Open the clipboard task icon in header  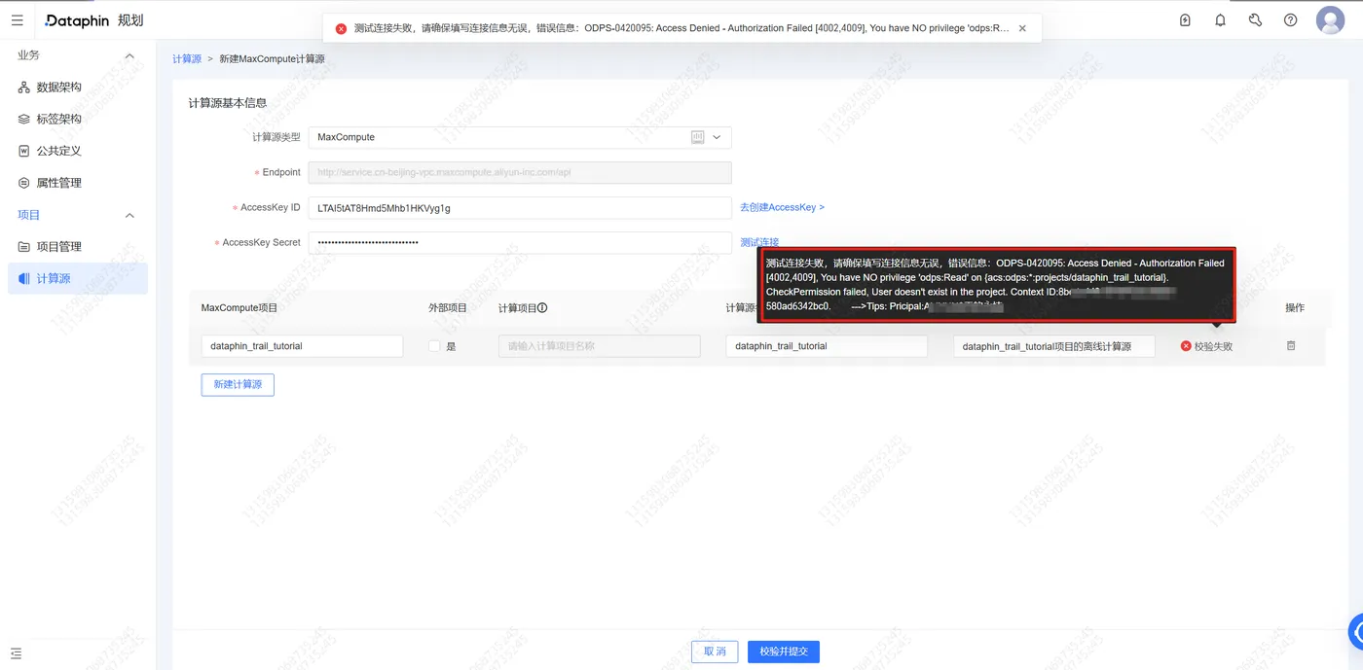[1185, 19]
